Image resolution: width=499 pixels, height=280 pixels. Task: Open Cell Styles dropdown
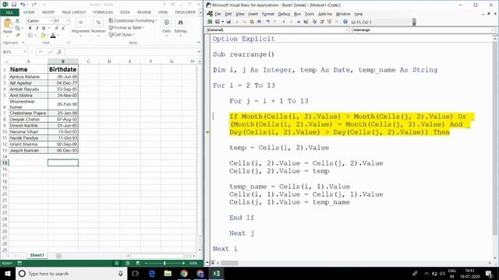pos(122,34)
